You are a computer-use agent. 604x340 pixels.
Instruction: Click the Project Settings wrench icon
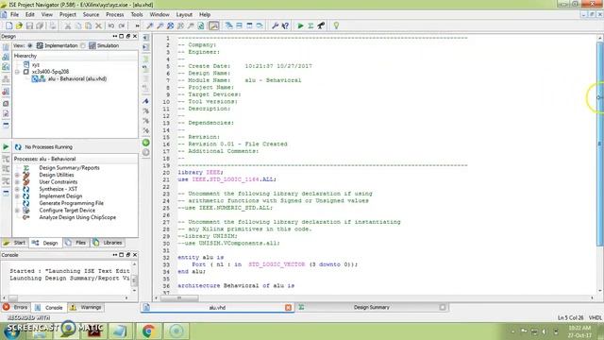(x=275, y=25)
